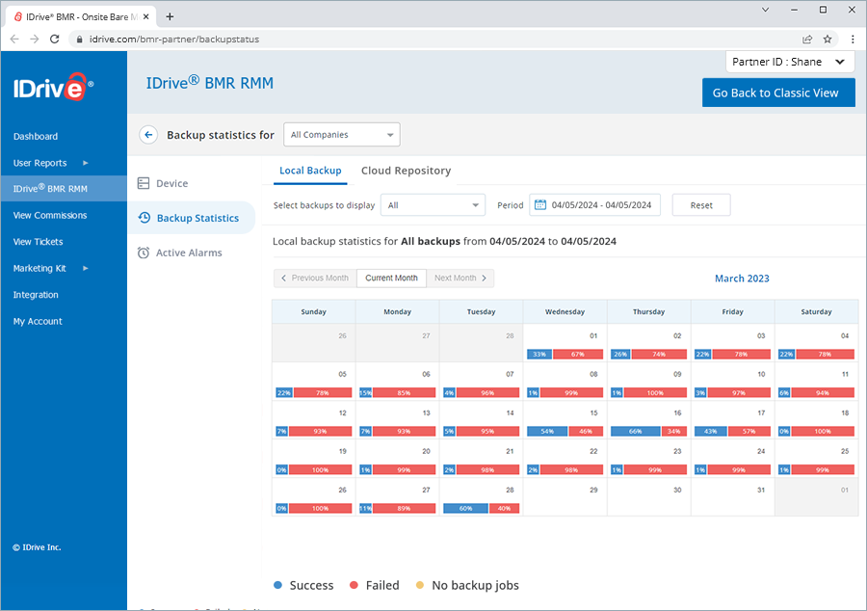
Task: Expand the All Companies dropdown
Action: coord(342,135)
